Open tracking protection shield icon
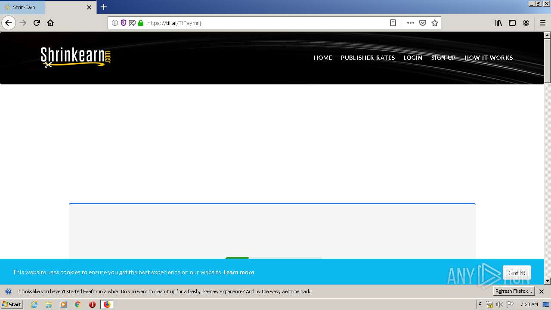Screen dimensions: 551x310 [x=124, y=23]
